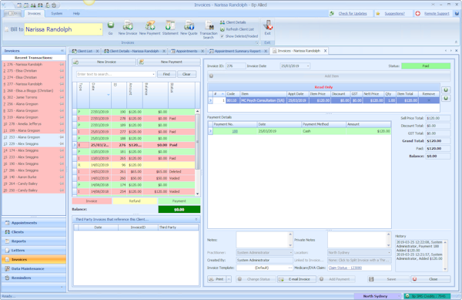The image size is (462, 300).
Task: Open Reminders in navigation pane
Action: point(34,278)
